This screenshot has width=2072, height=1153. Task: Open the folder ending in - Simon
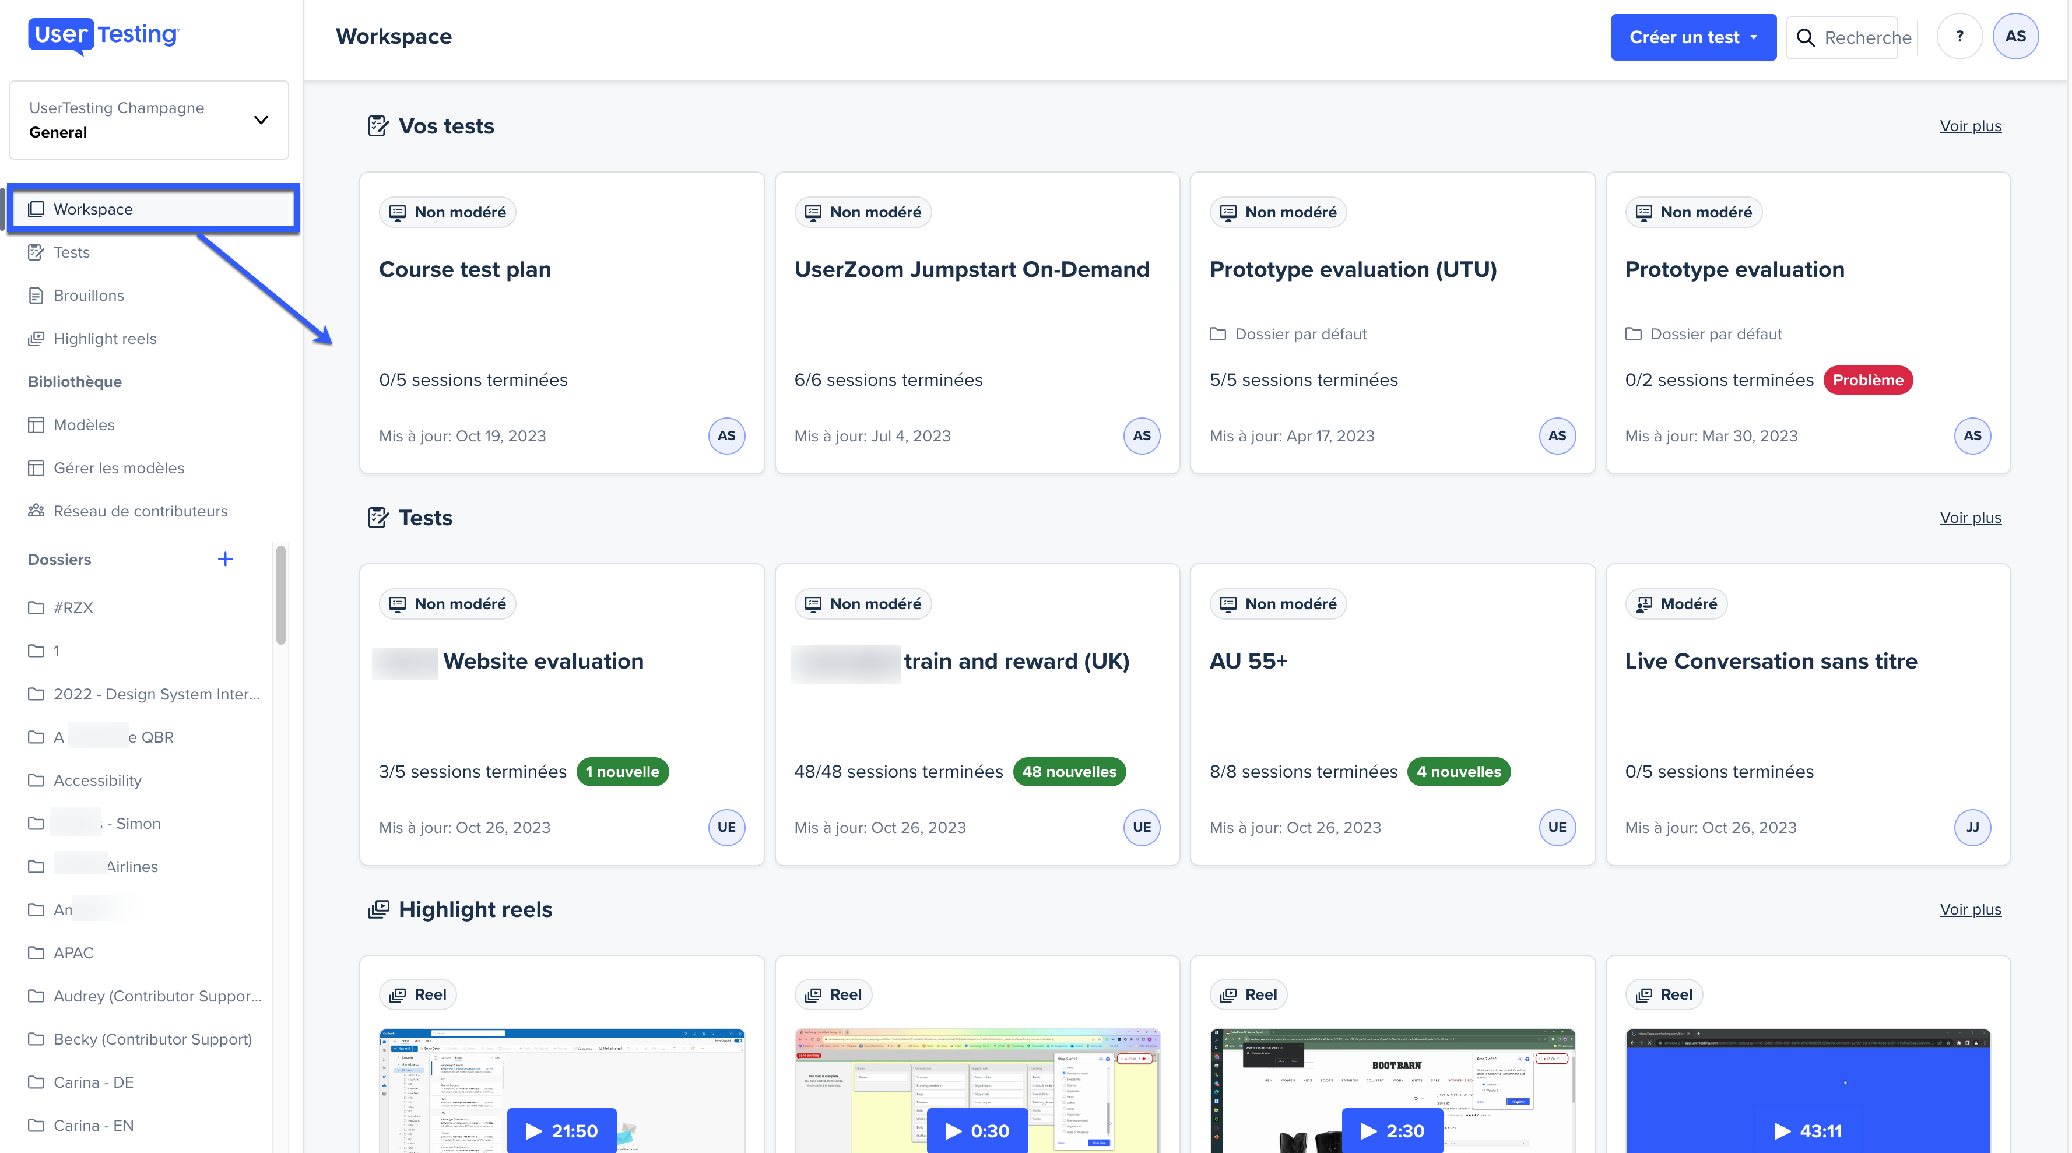point(94,823)
